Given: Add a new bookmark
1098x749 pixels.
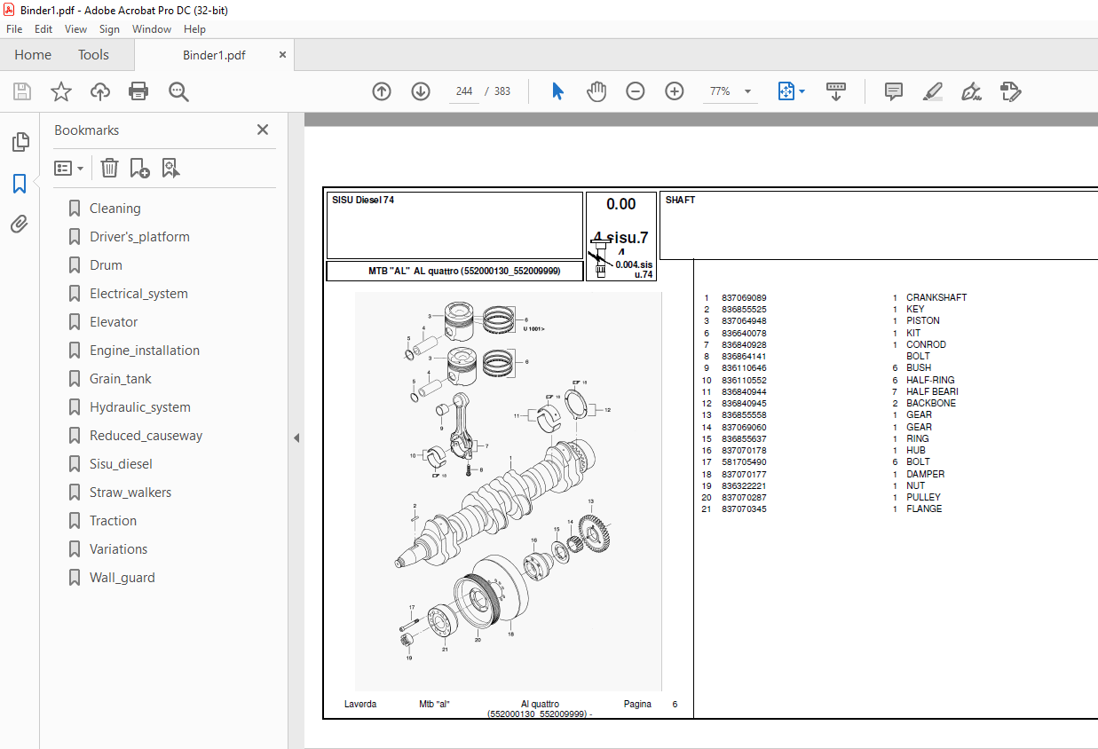Looking at the screenshot, I should tap(139, 168).
